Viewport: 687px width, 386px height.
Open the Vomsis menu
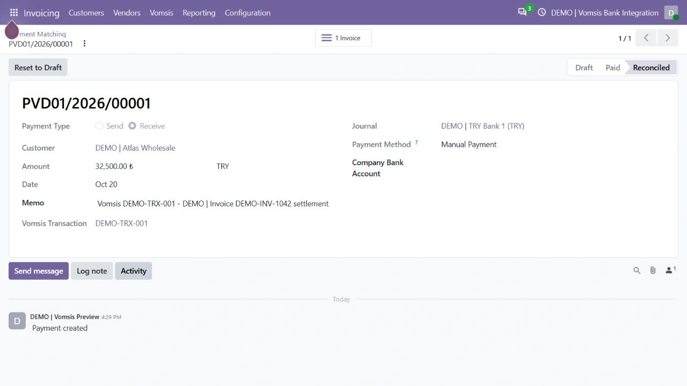pos(162,12)
